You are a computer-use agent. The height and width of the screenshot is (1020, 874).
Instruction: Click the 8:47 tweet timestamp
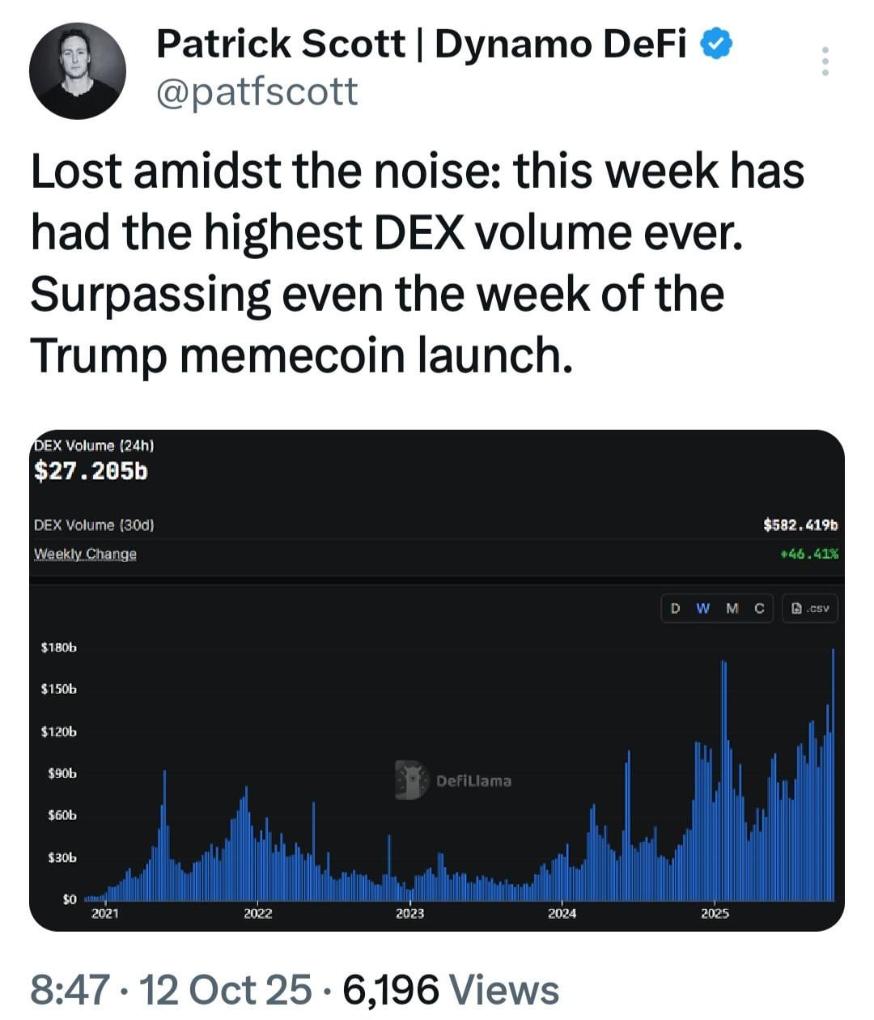click(70, 989)
